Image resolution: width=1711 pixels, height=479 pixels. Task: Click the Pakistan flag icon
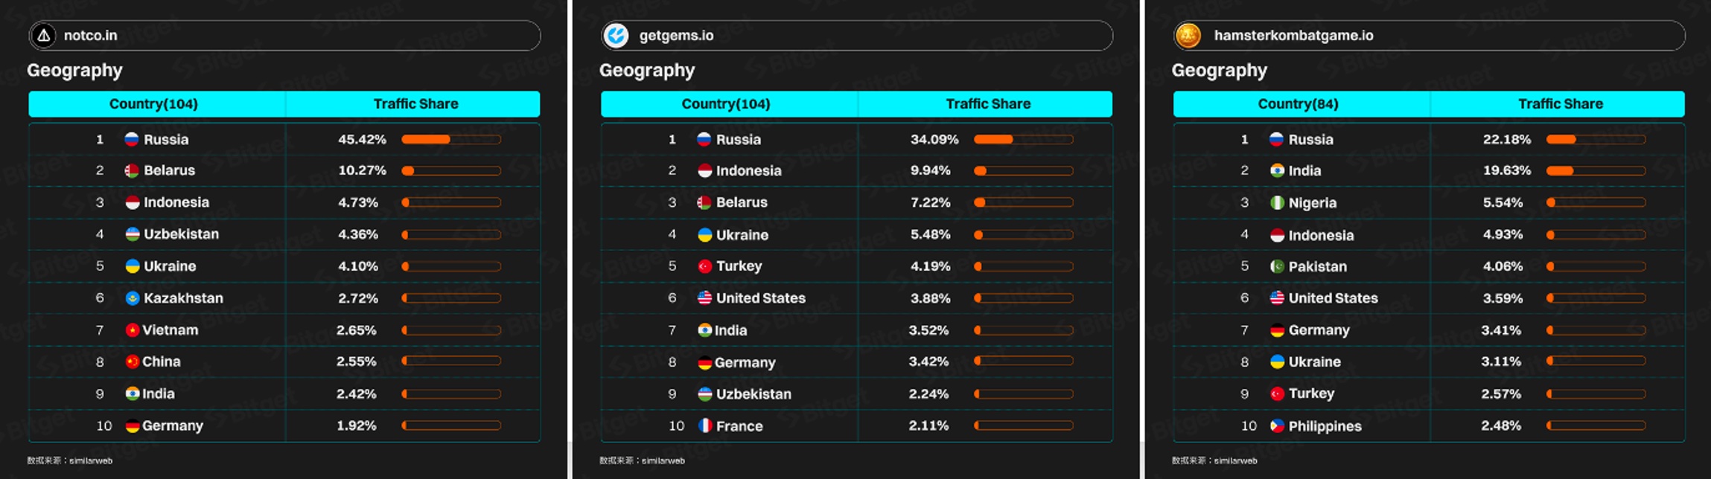pyautogui.click(x=1277, y=266)
